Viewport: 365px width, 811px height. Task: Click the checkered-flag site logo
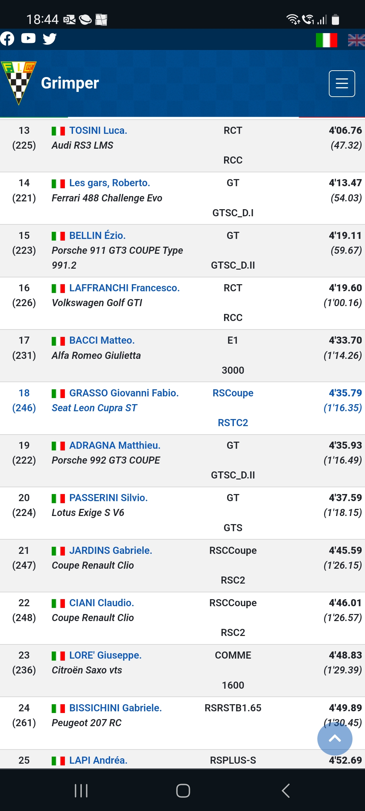[x=19, y=83]
